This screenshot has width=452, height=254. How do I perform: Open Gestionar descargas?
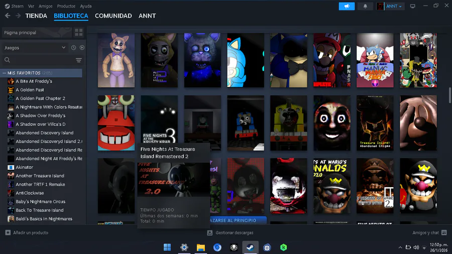(231, 233)
